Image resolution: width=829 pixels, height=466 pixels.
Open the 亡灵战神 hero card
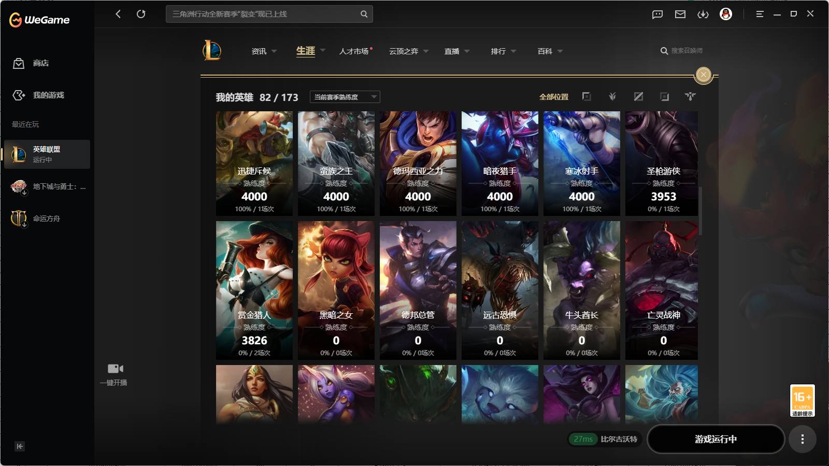tap(662, 290)
